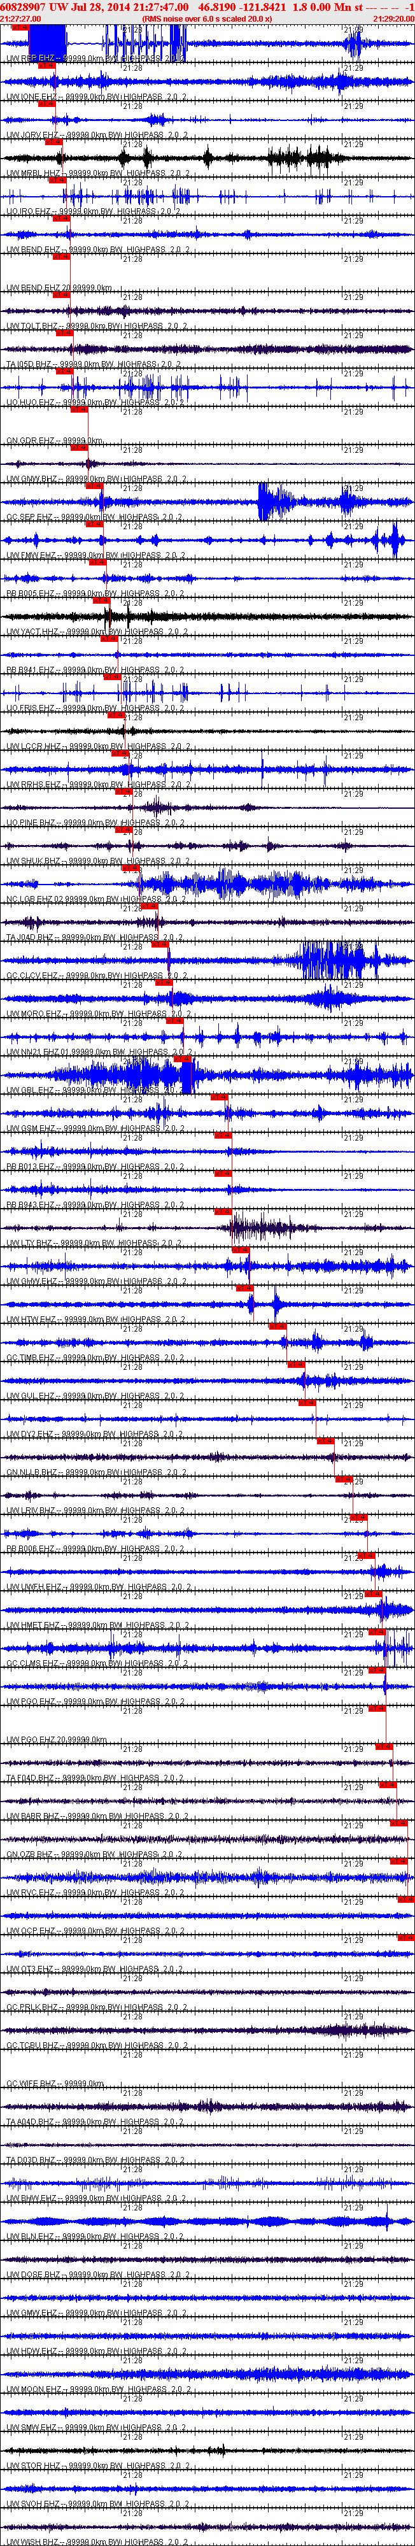Click the start time label 21:27:27.00
This screenshot has height=2546, width=415.
20,18
